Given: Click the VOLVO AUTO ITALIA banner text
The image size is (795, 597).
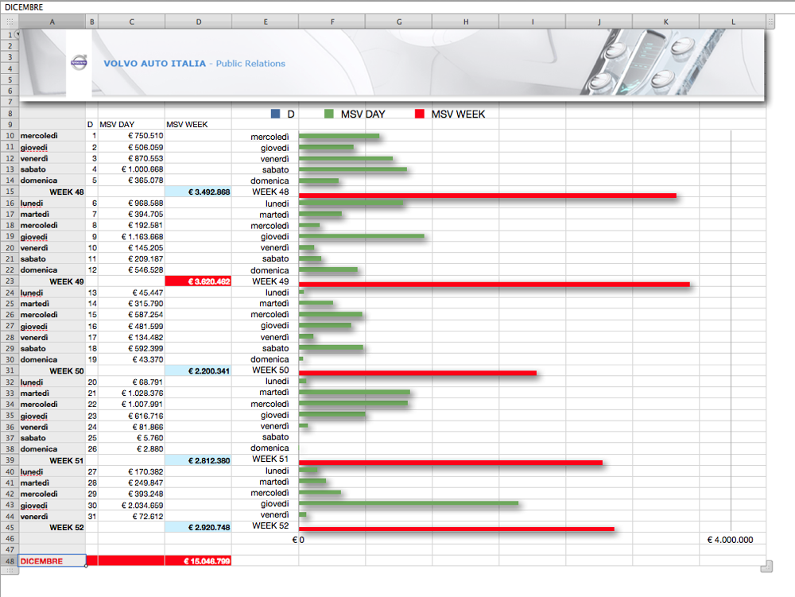Looking at the screenshot, I should [x=154, y=64].
